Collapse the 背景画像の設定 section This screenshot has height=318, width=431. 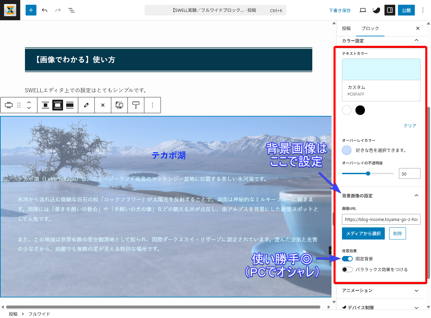pyautogui.click(x=416, y=196)
